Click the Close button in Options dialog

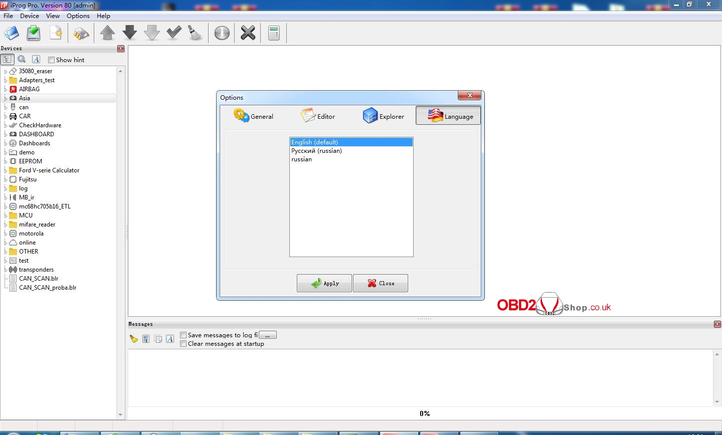(x=380, y=283)
